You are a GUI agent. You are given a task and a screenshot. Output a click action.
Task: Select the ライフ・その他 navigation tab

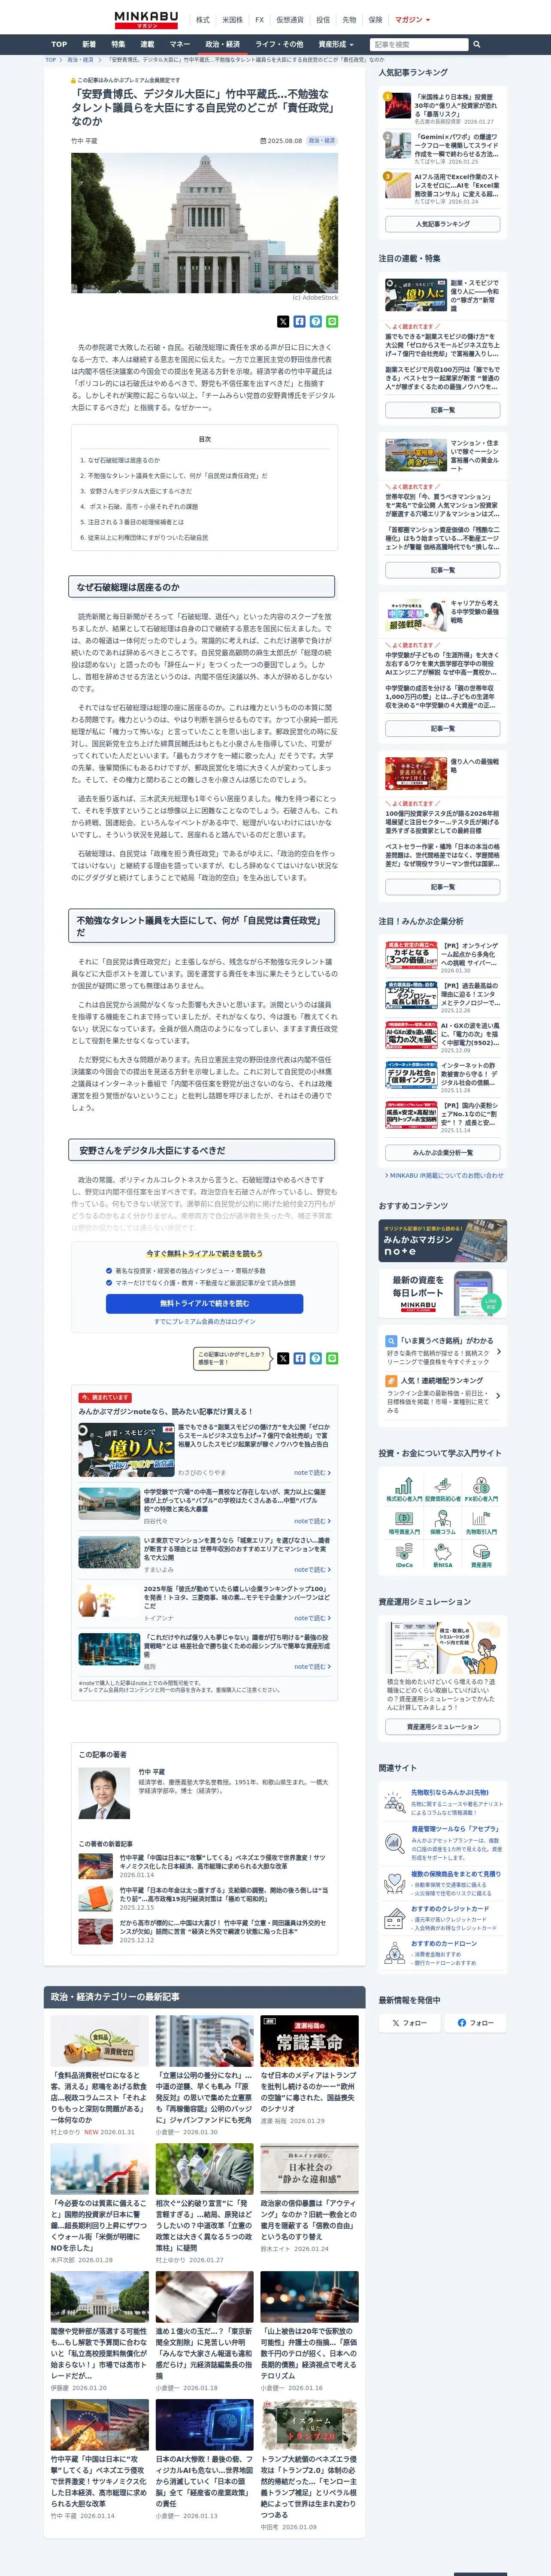(x=279, y=44)
